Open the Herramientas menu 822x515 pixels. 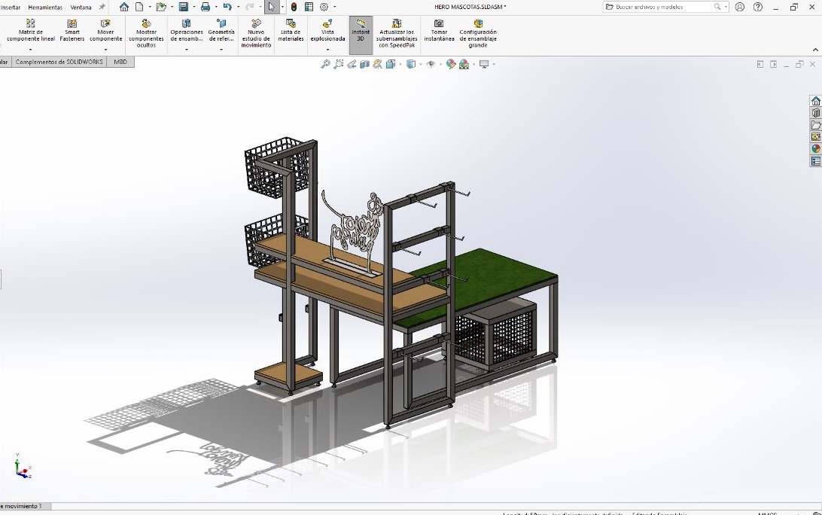[x=45, y=8]
